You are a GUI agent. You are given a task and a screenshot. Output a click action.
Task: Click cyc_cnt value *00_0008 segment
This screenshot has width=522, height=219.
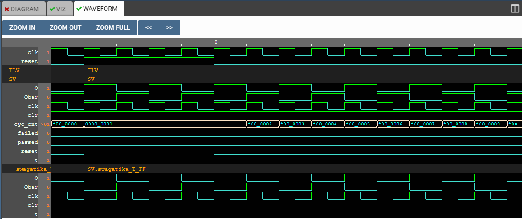(458, 124)
